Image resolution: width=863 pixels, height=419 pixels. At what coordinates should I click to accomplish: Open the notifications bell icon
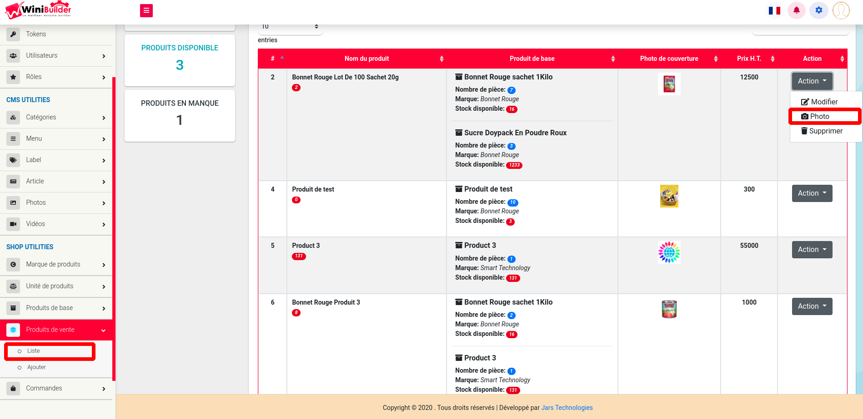click(x=797, y=10)
